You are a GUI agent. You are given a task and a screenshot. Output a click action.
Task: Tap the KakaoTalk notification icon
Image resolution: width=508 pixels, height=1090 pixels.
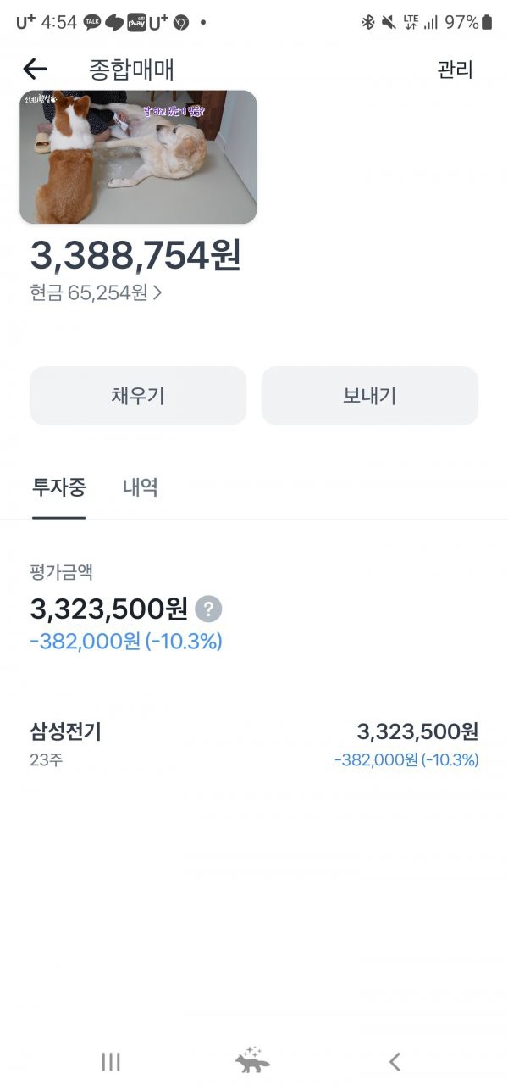pyautogui.click(x=92, y=23)
